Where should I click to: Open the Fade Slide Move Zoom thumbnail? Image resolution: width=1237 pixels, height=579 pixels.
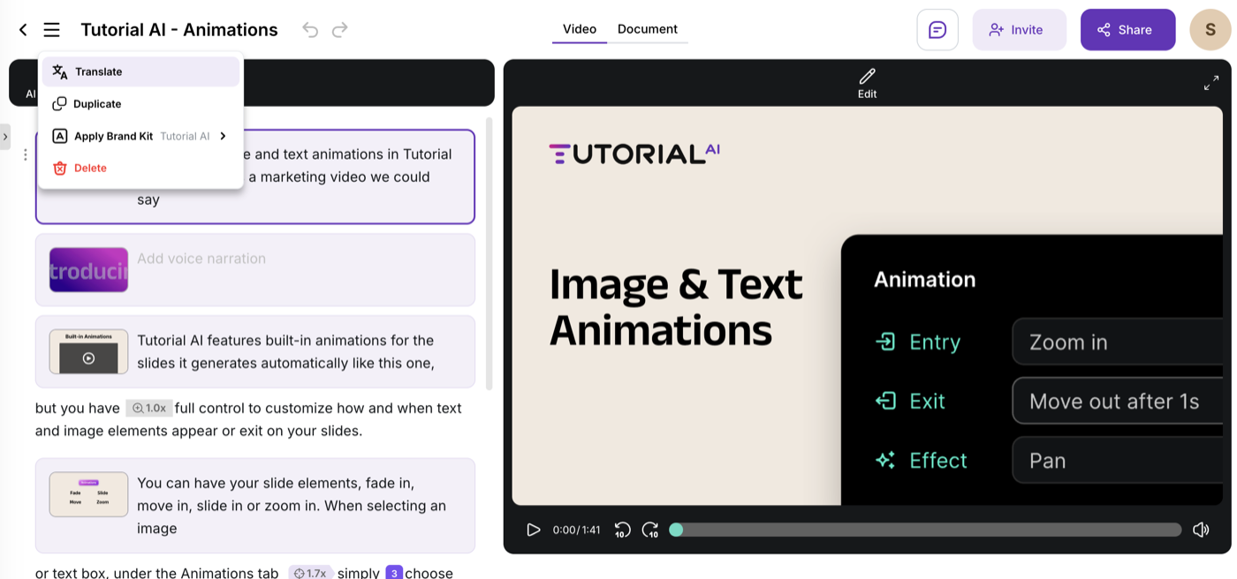tap(88, 494)
